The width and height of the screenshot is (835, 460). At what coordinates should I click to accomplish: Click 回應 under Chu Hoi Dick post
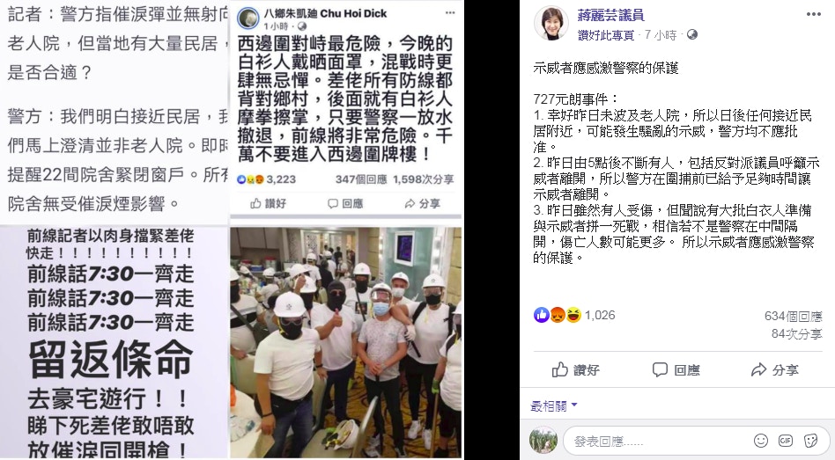click(x=345, y=203)
